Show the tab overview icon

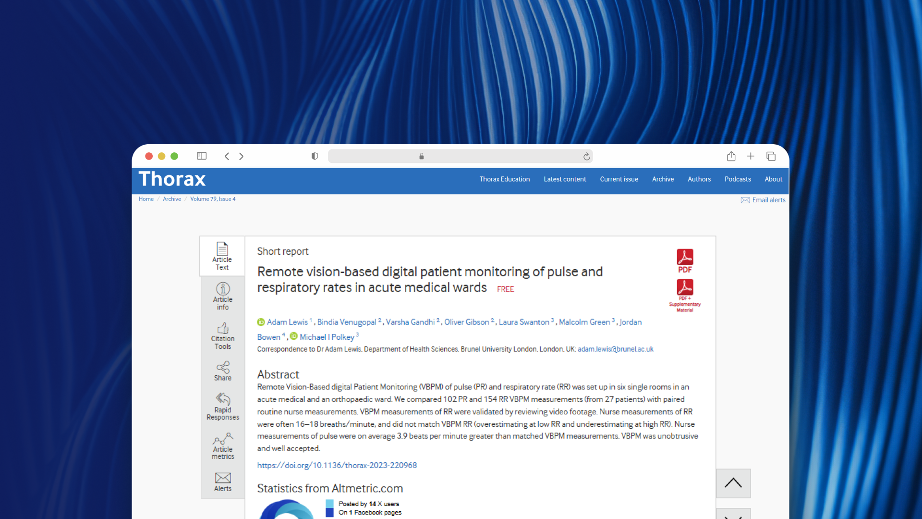(771, 156)
